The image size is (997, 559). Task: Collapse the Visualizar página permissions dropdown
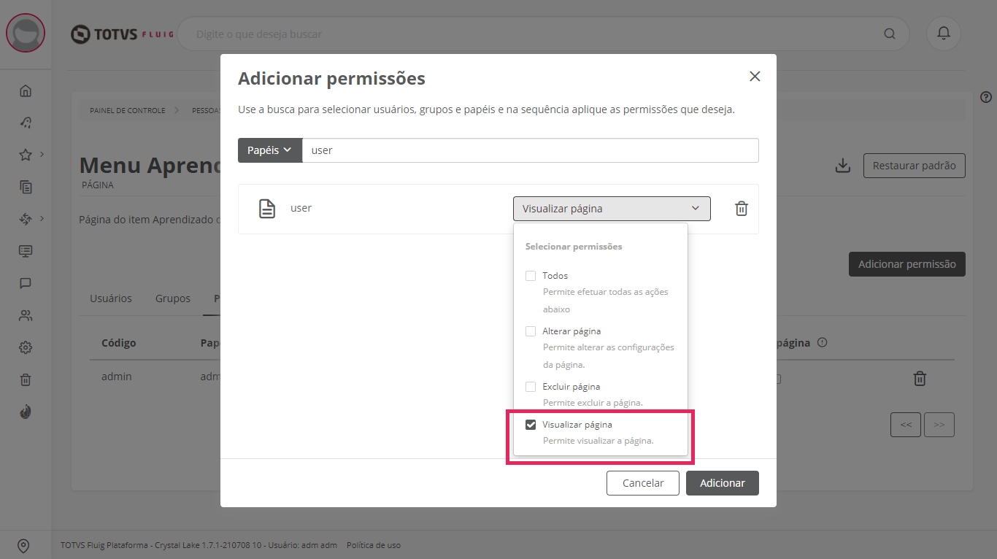click(x=611, y=209)
